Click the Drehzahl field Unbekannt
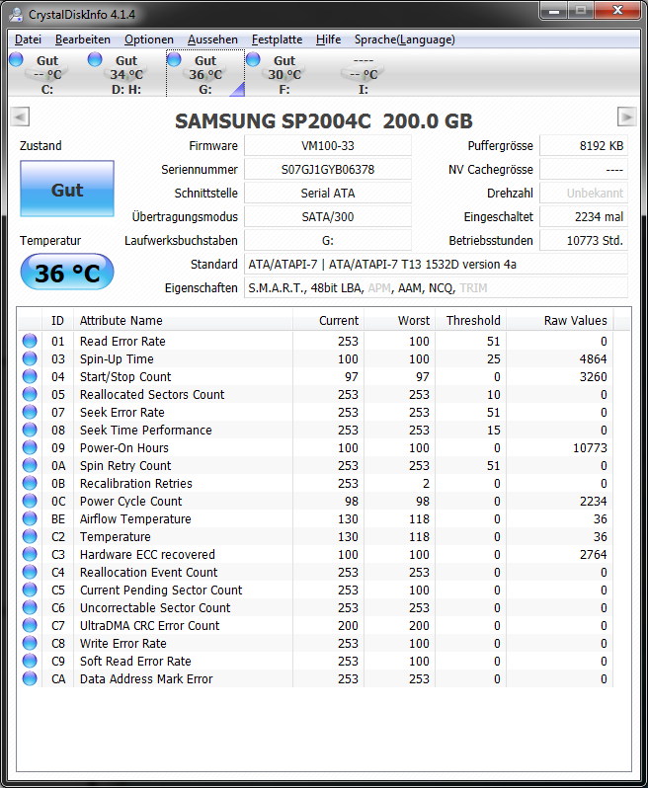The image size is (648, 788). point(584,193)
